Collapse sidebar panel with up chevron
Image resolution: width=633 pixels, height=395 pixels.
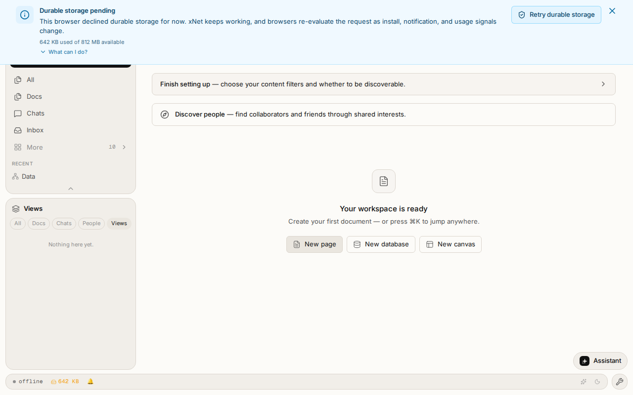point(71,189)
